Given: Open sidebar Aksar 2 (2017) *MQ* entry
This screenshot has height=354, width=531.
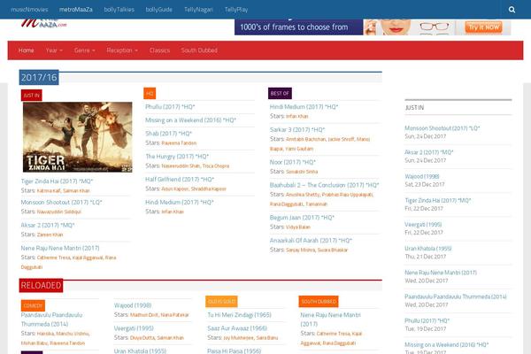Looking at the screenshot, I should pos(428,152).
